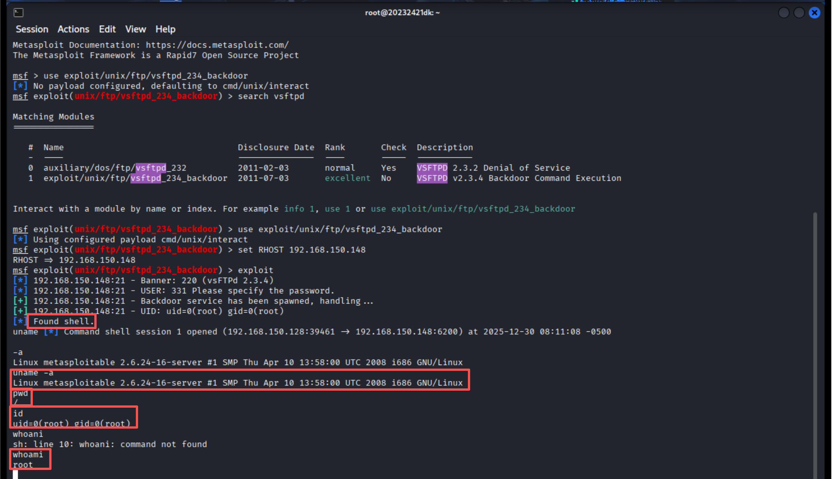832x479 pixels.
Task: Maximize the terminal window
Action: click(x=799, y=13)
